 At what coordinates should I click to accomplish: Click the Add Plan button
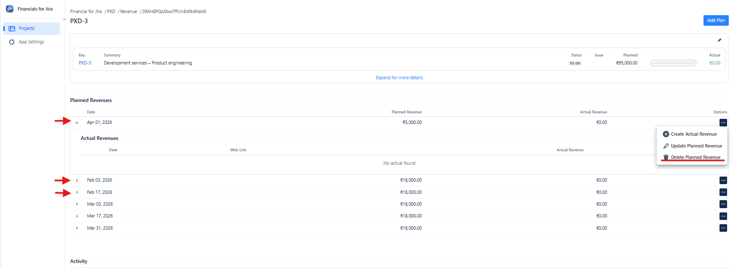[x=716, y=20]
